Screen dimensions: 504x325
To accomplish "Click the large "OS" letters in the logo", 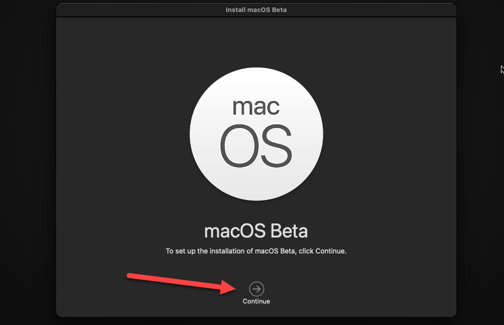I will point(256,146).
